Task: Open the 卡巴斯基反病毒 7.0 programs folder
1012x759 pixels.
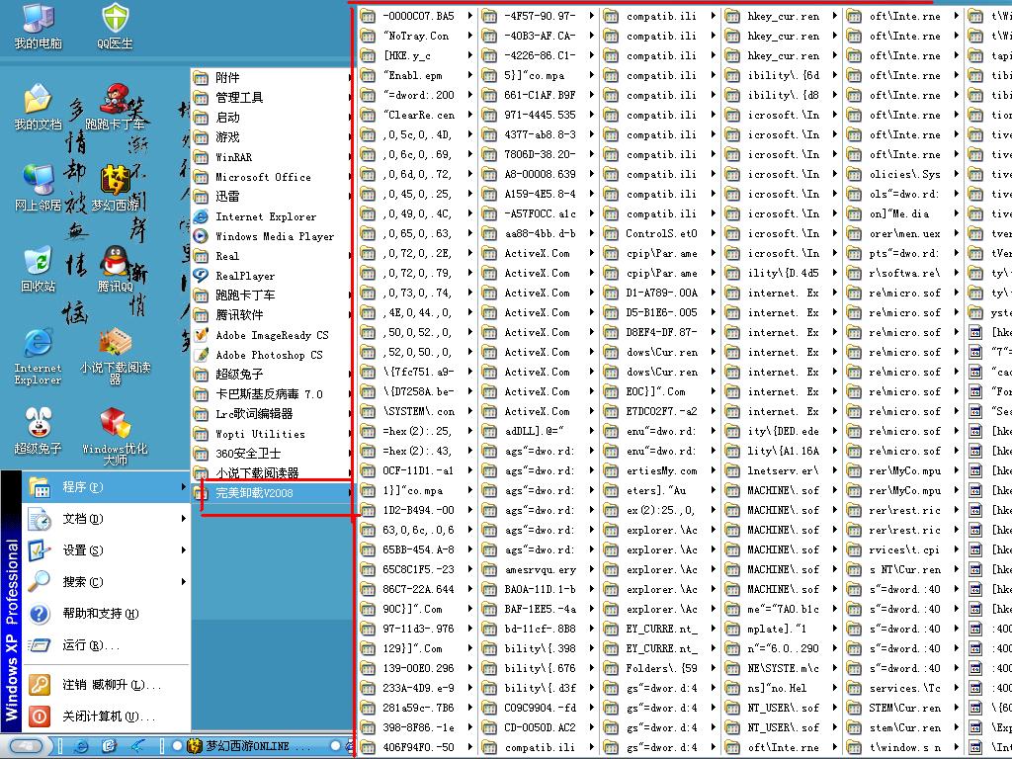Action: tap(273, 393)
